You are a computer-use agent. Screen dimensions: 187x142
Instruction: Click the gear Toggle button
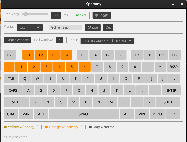click(102, 15)
